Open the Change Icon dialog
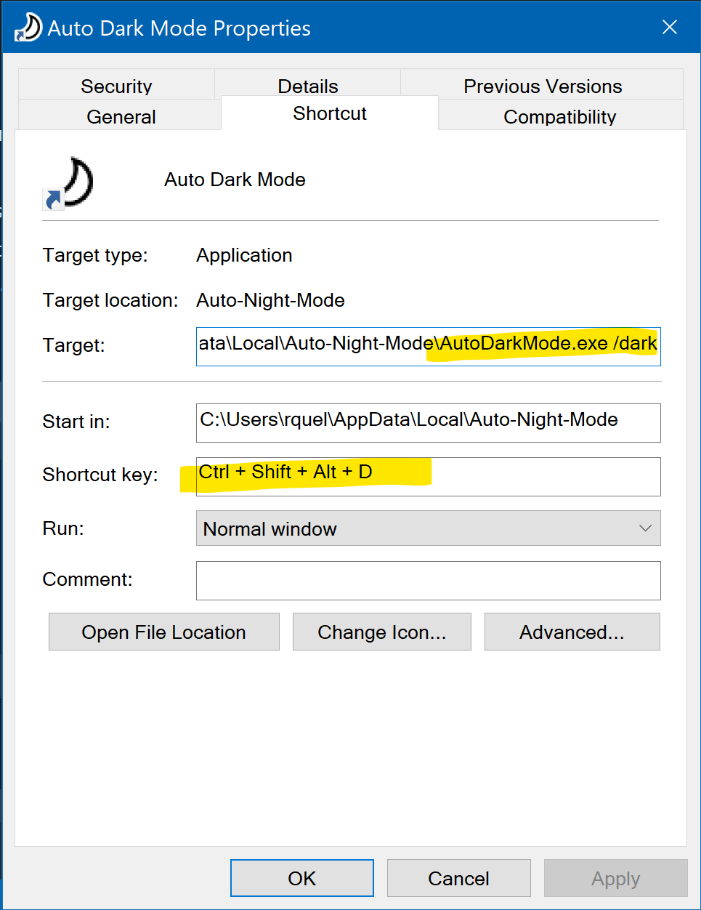The image size is (701, 910). click(x=381, y=632)
